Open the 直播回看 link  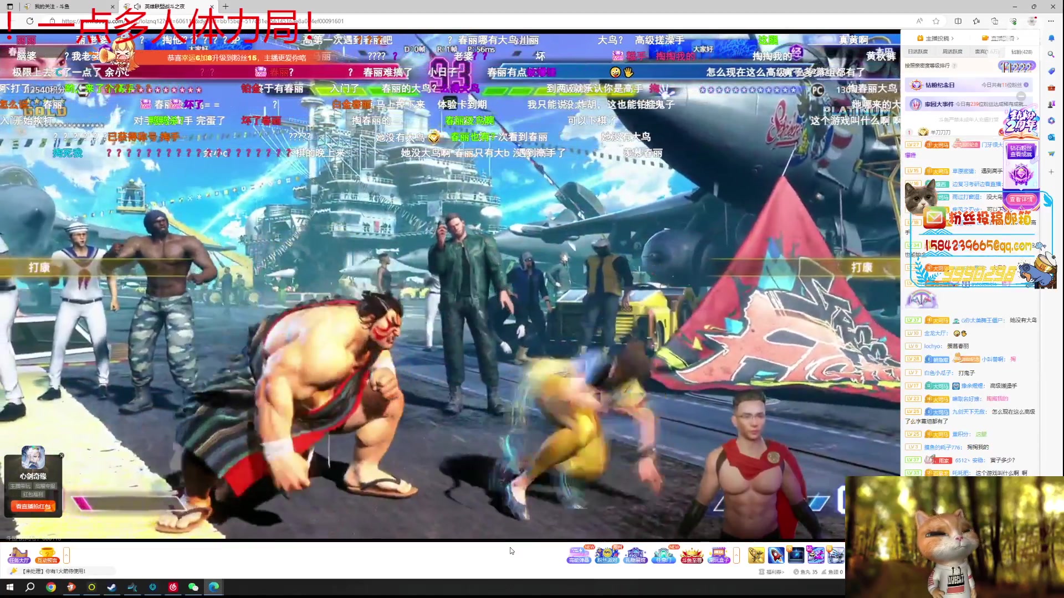click(x=1000, y=38)
